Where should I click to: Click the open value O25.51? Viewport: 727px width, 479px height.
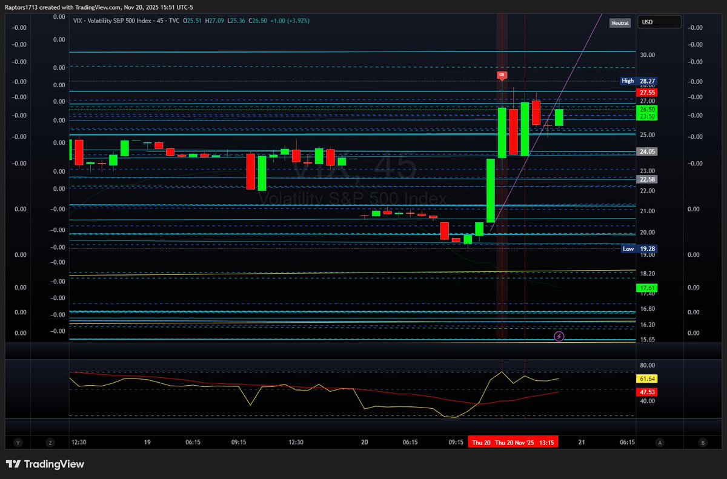click(193, 19)
